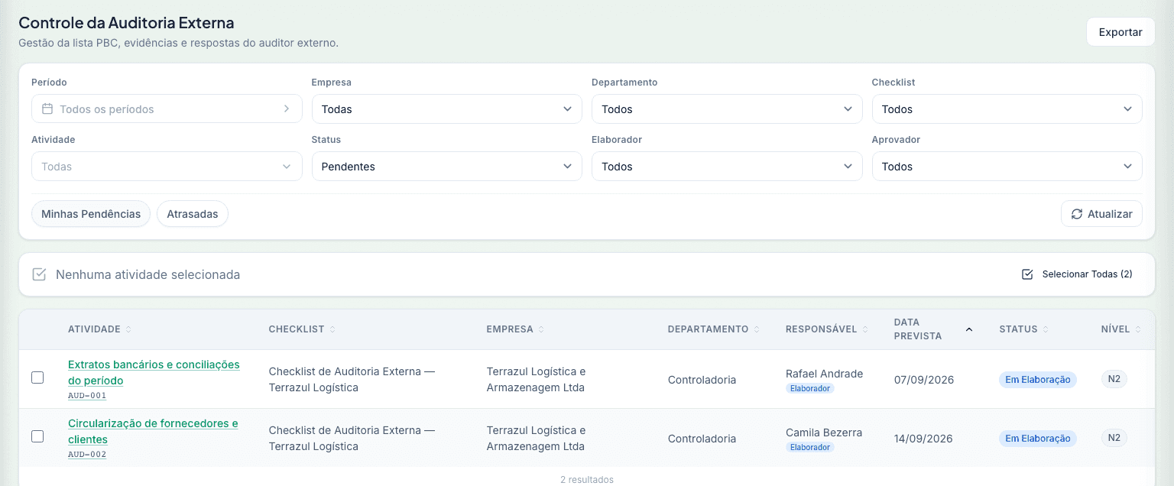Open the Atividade dropdown showing Todas
The image size is (1174, 486).
[x=167, y=167]
